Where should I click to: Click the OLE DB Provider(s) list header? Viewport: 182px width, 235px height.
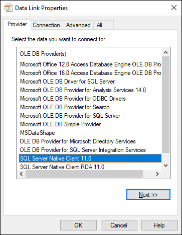[x=43, y=54]
